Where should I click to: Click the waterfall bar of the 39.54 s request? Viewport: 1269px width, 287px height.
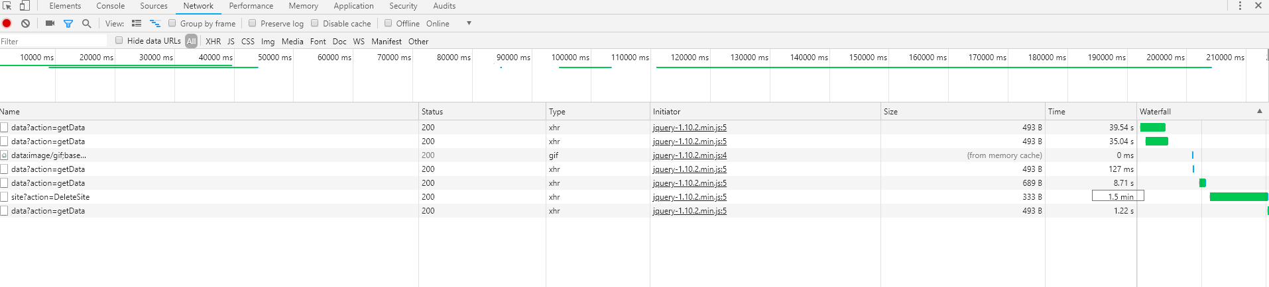[1153, 128]
